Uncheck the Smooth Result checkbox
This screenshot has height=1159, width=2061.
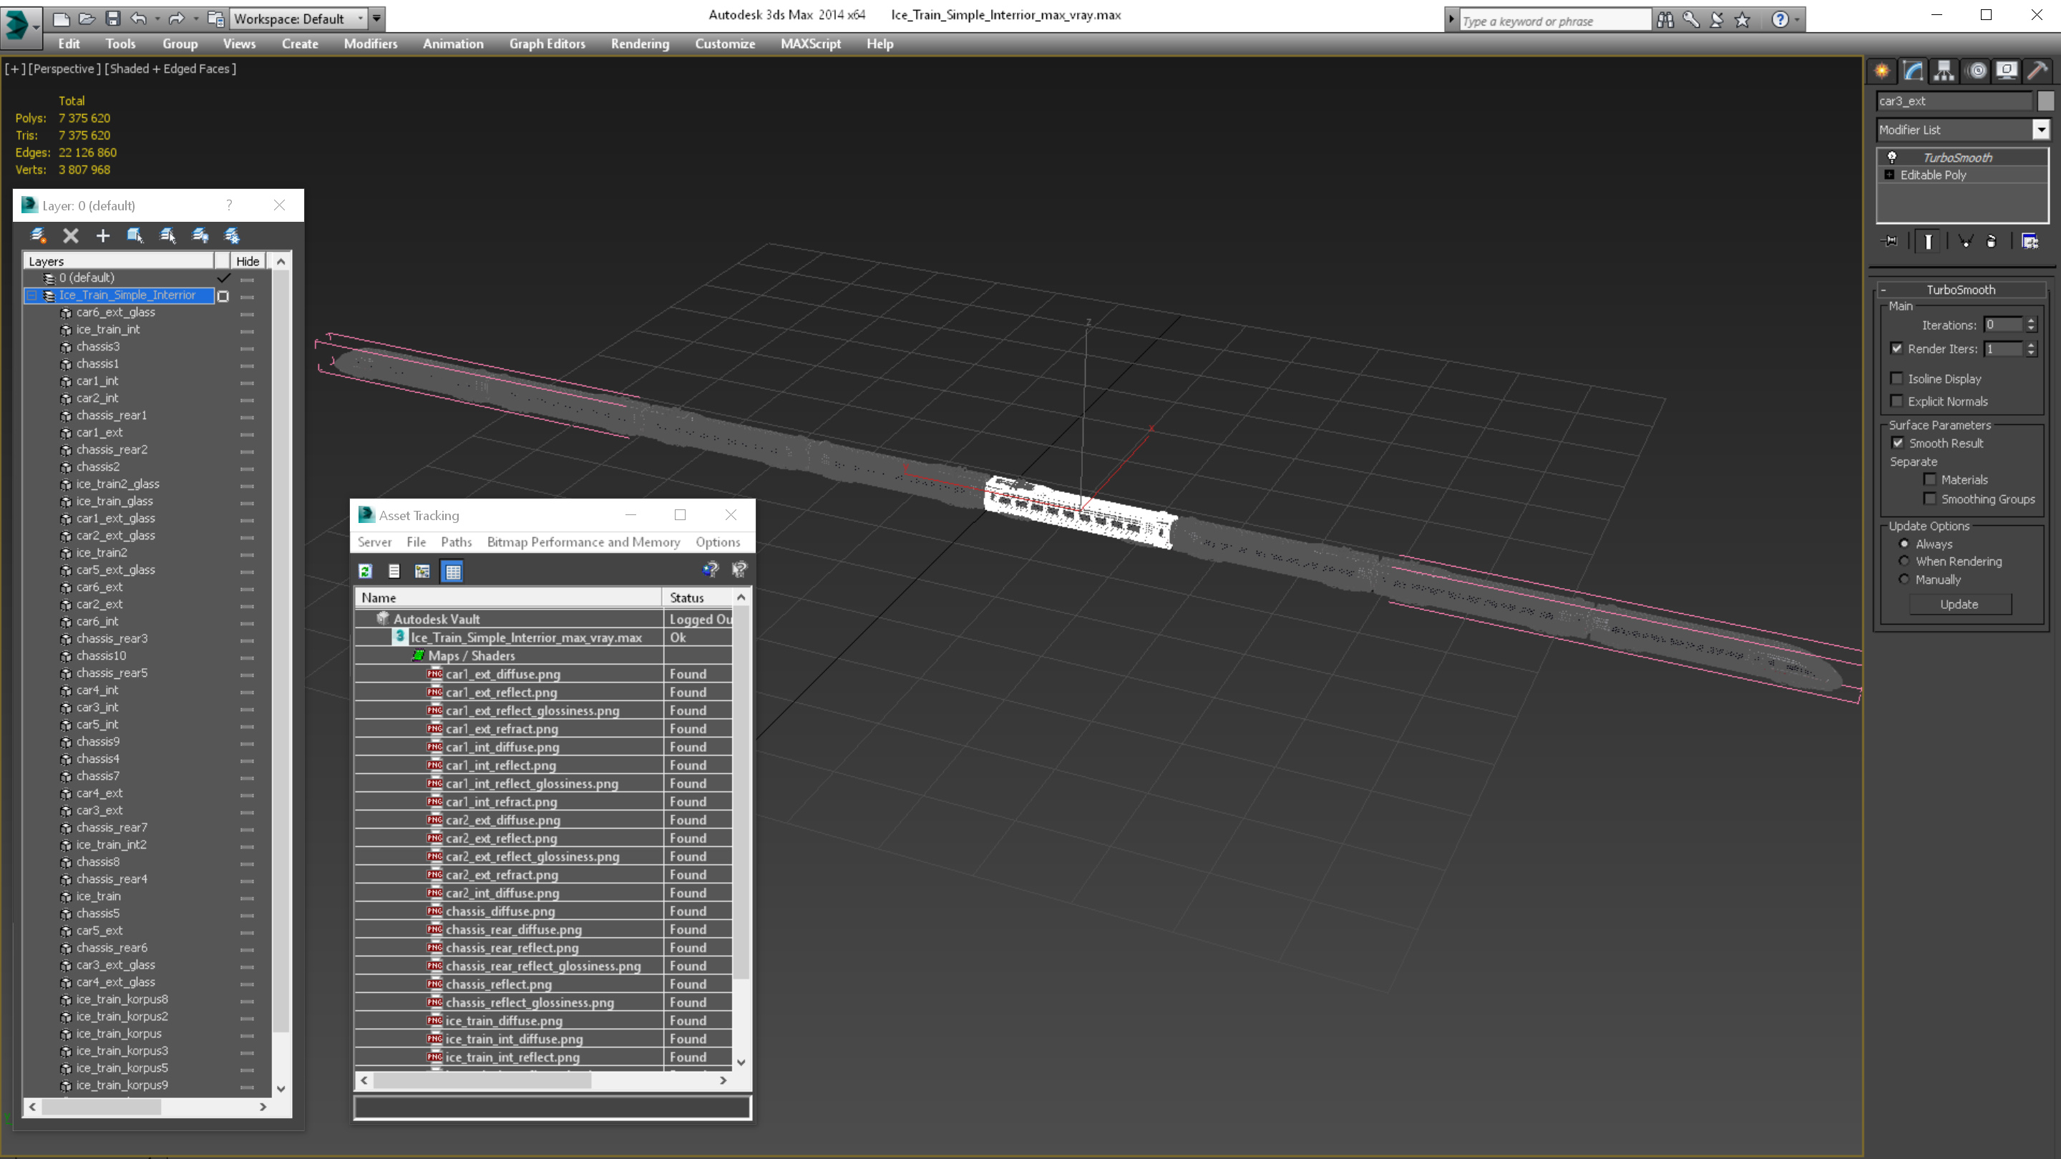(x=1898, y=443)
